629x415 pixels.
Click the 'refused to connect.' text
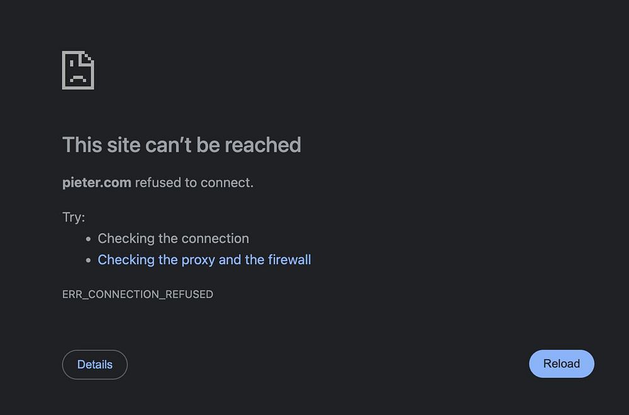point(194,183)
